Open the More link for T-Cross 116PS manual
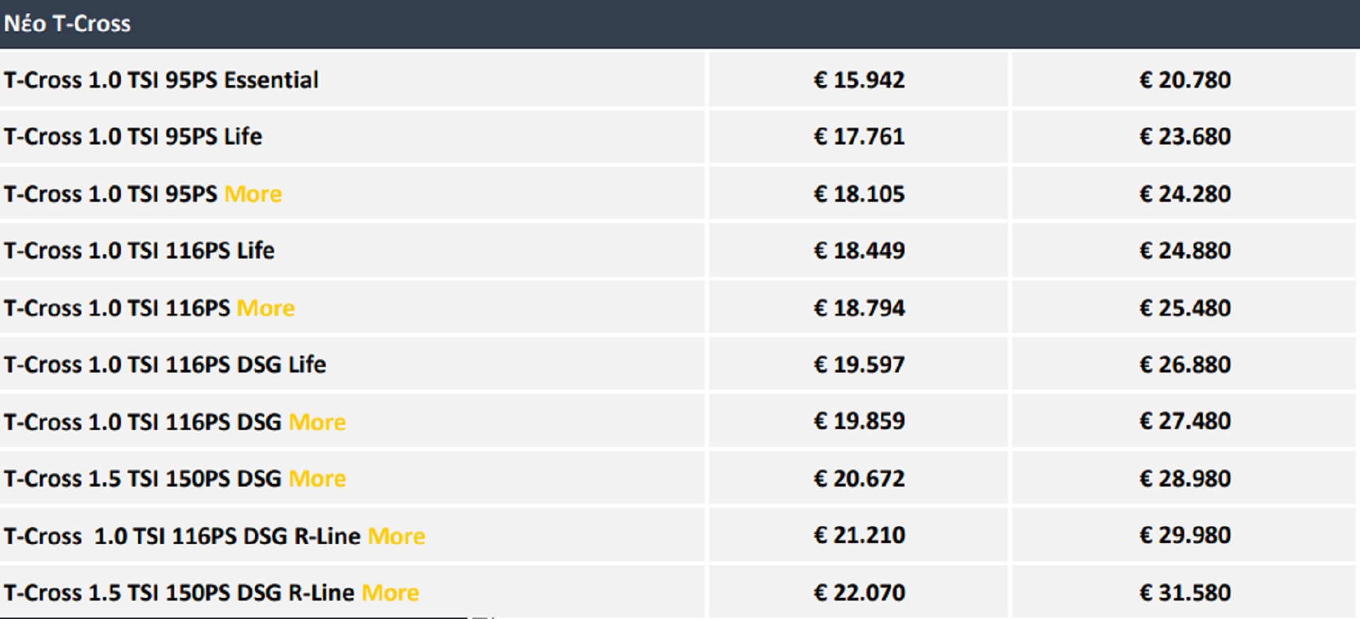1360x619 pixels. tap(266, 308)
